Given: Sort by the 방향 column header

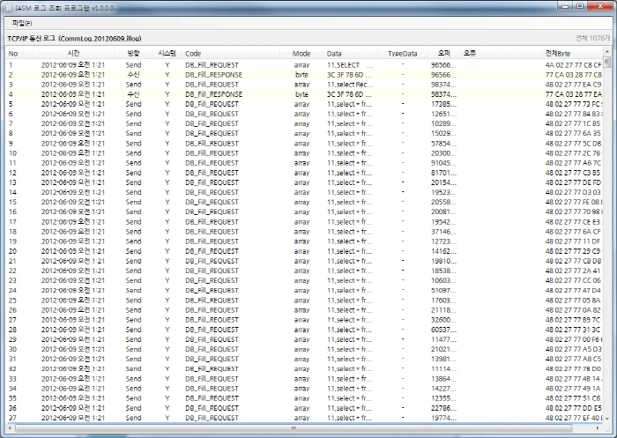Looking at the screenshot, I should click(133, 54).
